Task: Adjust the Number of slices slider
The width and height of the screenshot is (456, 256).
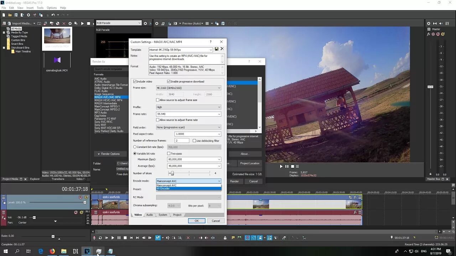Action: 172,173
